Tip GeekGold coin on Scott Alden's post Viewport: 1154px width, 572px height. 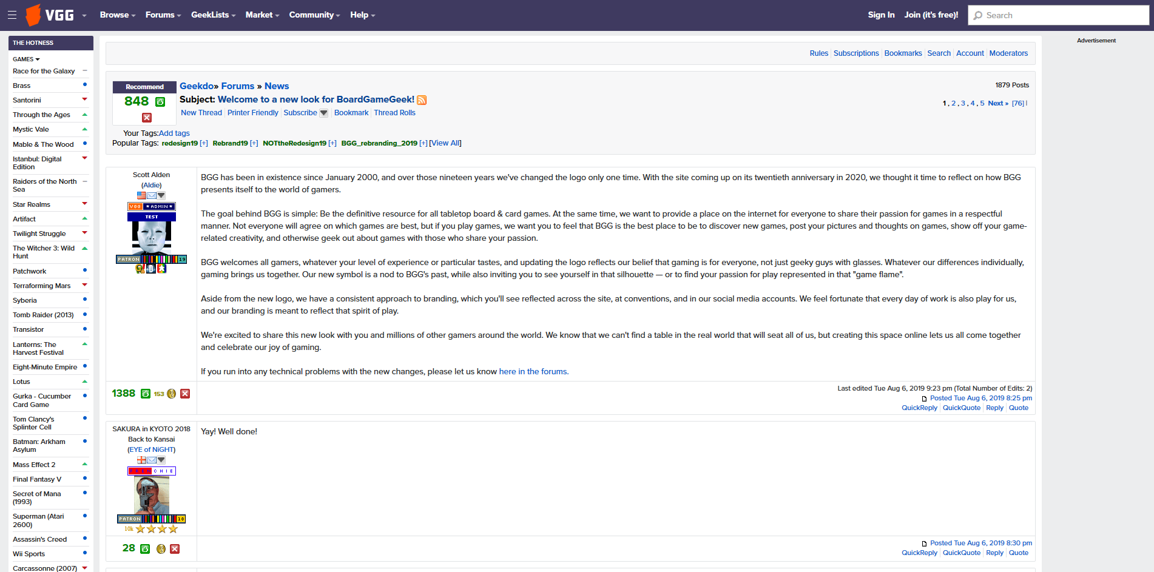tap(172, 394)
